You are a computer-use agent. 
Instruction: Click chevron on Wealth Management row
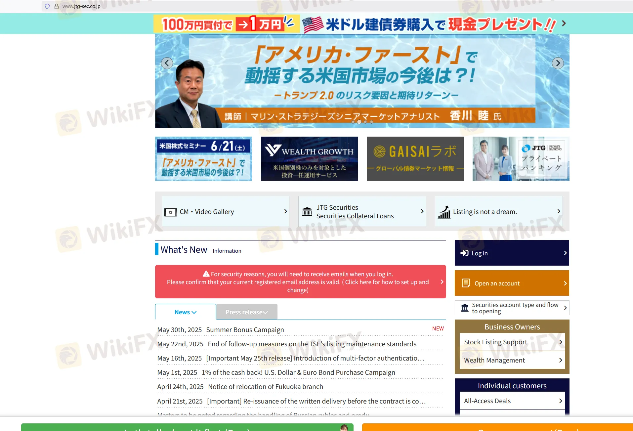pos(561,360)
